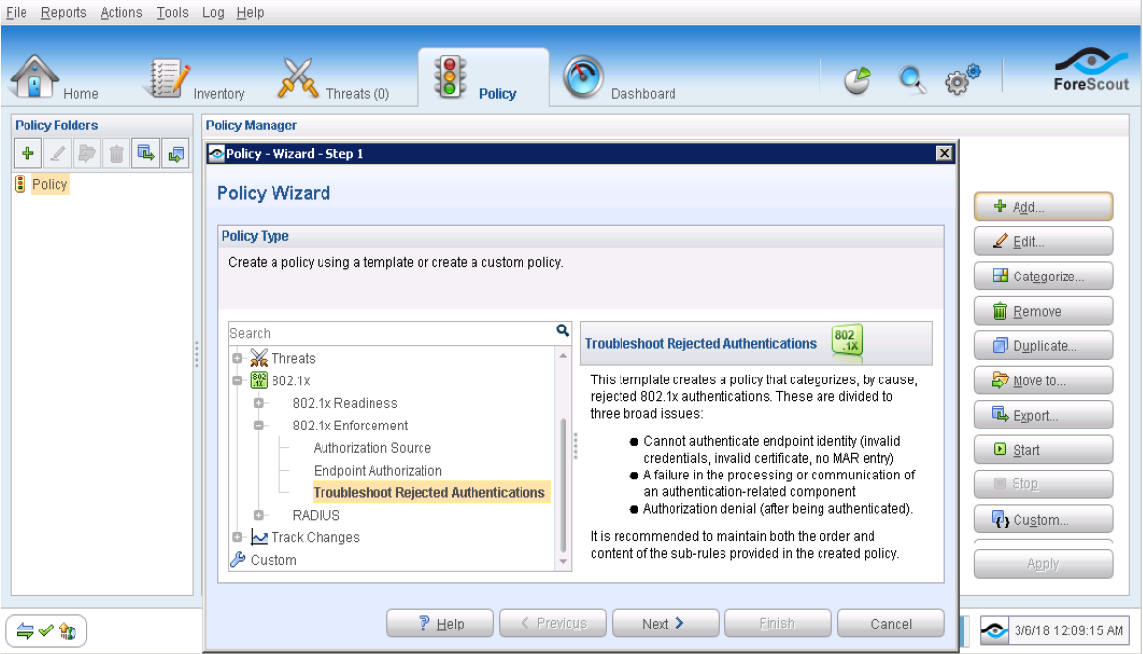Click the pie chart reports icon
The image size is (1143, 654).
857,80
